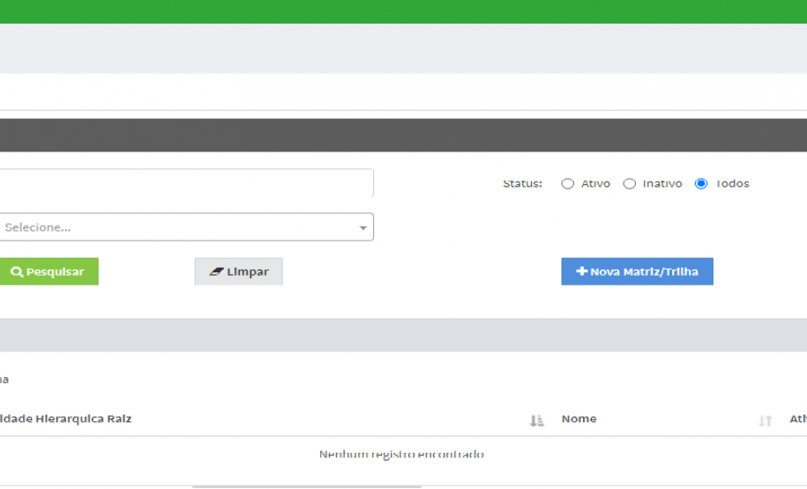The height and width of the screenshot is (489, 807).
Task: Click the magnifier icon on Pesquisar
Action: point(17,272)
